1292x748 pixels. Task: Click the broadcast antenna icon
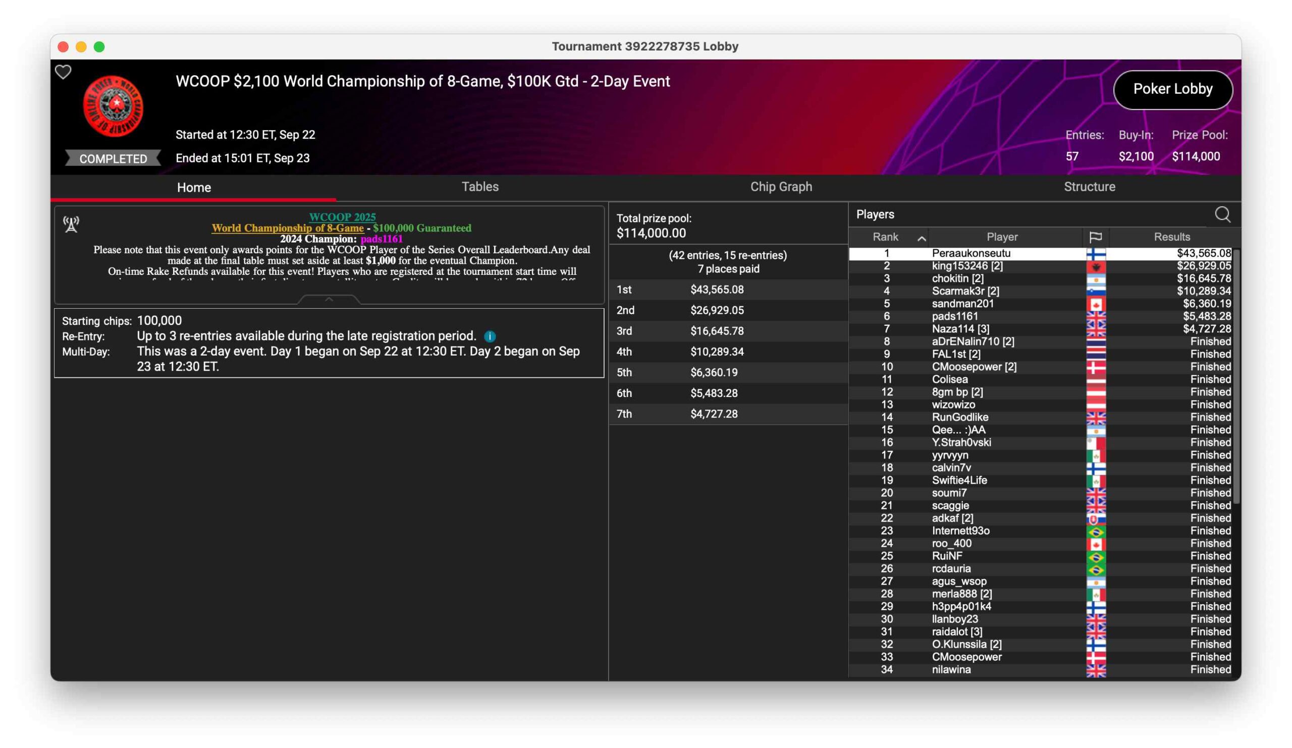(x=71, y=224)
